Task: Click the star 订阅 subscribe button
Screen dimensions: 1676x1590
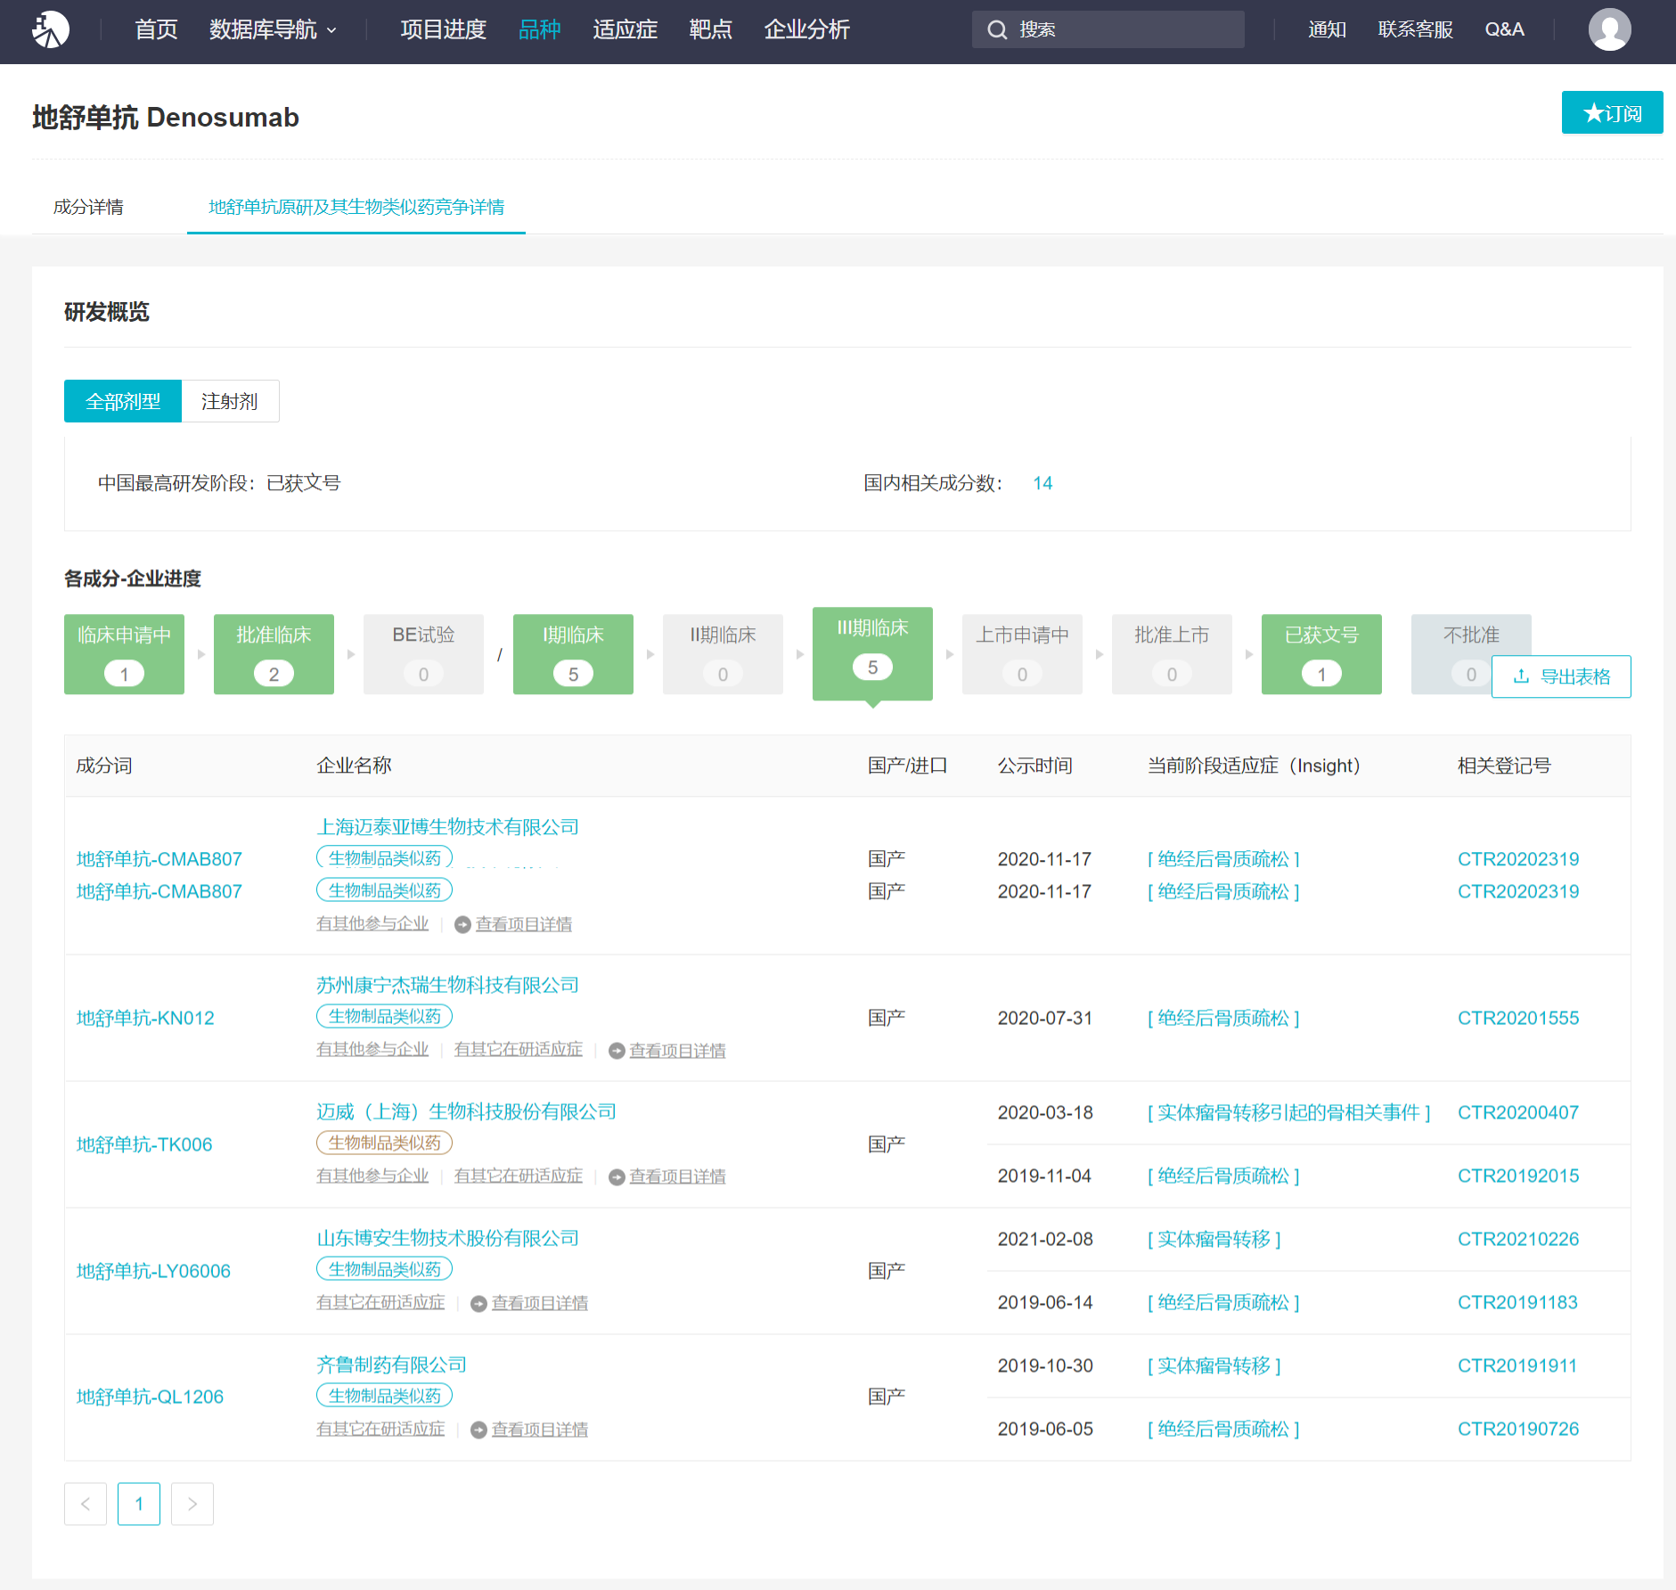Action: point(1612,113)
